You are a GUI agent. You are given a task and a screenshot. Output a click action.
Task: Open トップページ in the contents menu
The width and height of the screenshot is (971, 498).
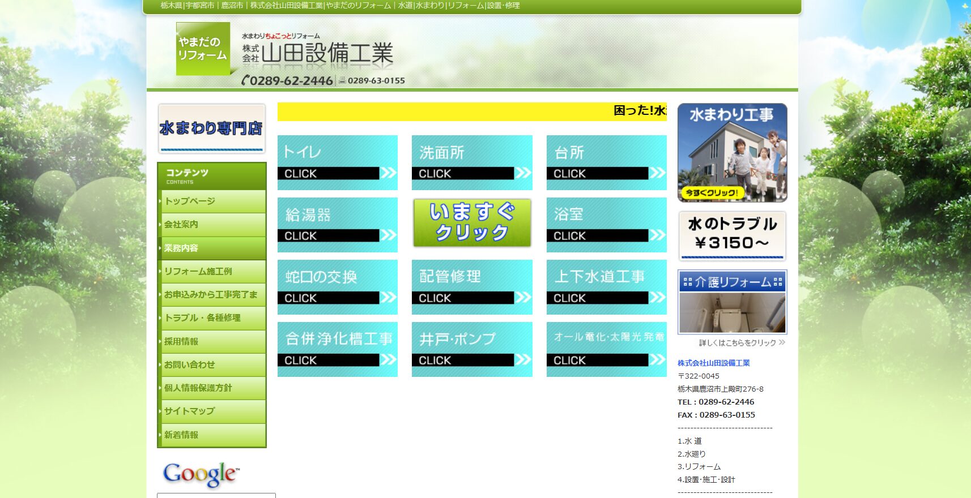212,201
